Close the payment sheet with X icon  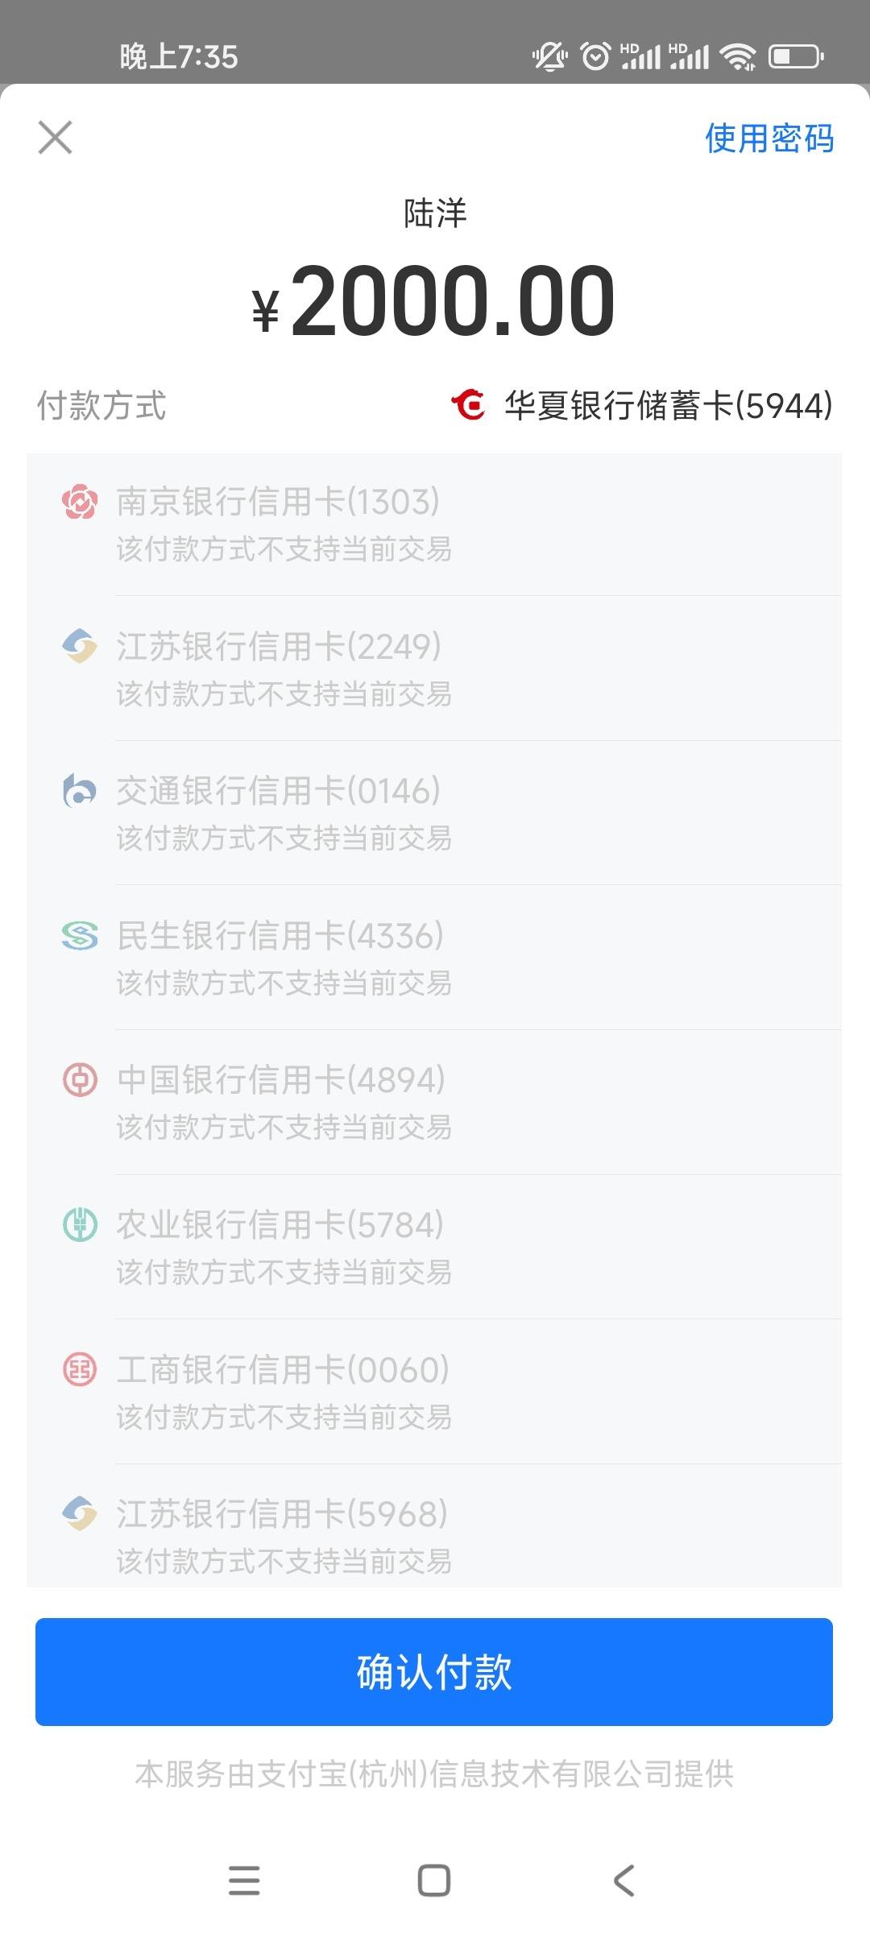pyautogui.click(x=55, y=137)
